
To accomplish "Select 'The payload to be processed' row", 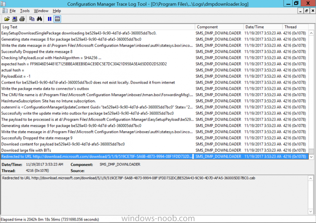I will pos(155,119).
